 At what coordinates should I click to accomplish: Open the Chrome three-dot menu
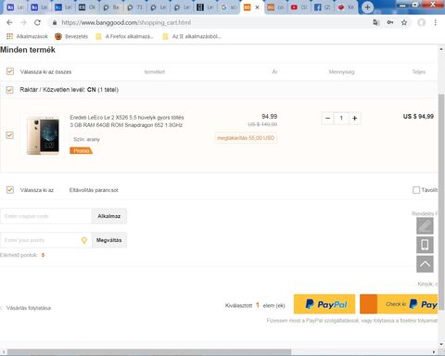435,22
